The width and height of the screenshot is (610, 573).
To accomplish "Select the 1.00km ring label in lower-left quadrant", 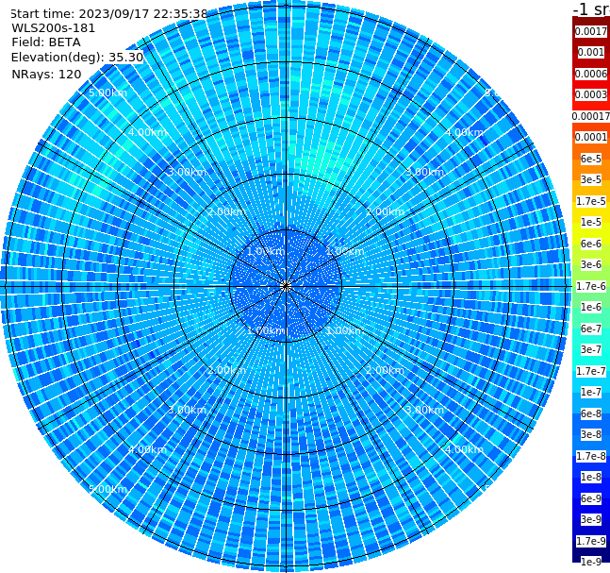I will (266, 330).
